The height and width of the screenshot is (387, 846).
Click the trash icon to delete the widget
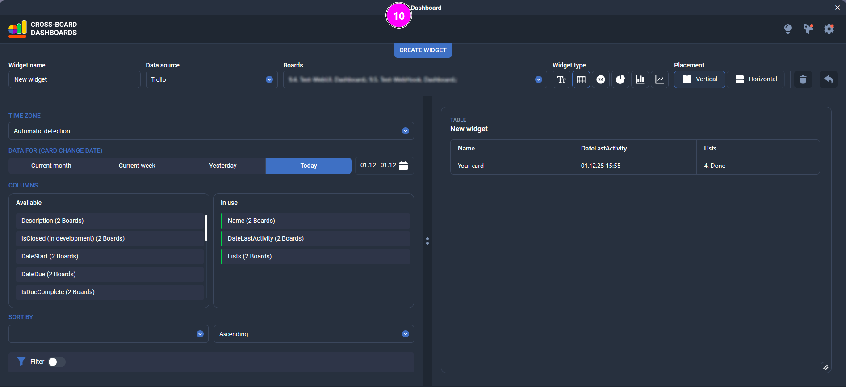click(x=803, y=79)
